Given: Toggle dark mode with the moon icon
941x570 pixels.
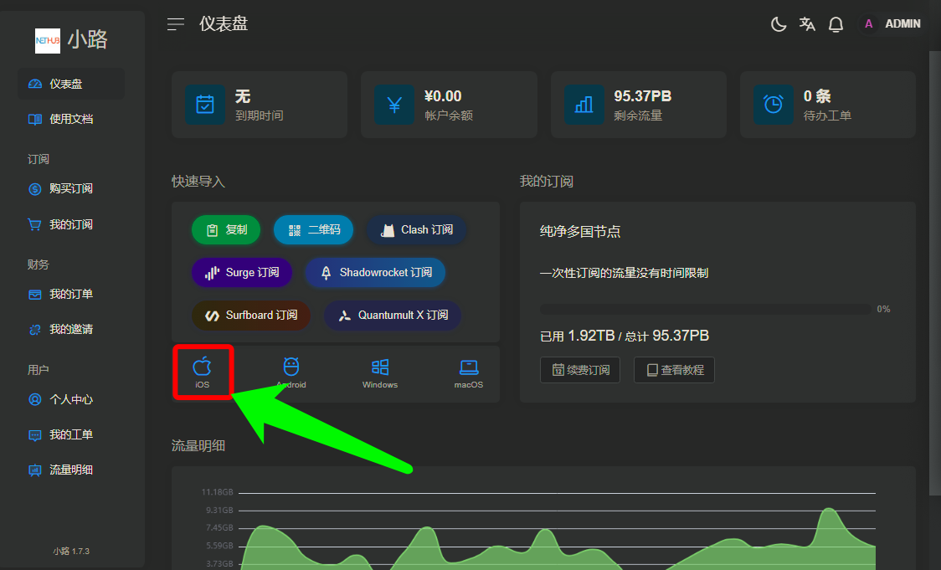Looking at the screenshot, I should coord(779,24).
